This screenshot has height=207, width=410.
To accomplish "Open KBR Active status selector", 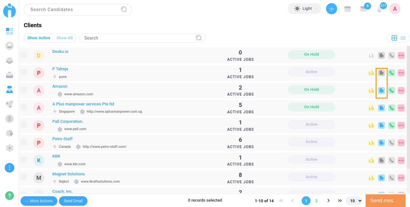I will (x=311, y=160).
